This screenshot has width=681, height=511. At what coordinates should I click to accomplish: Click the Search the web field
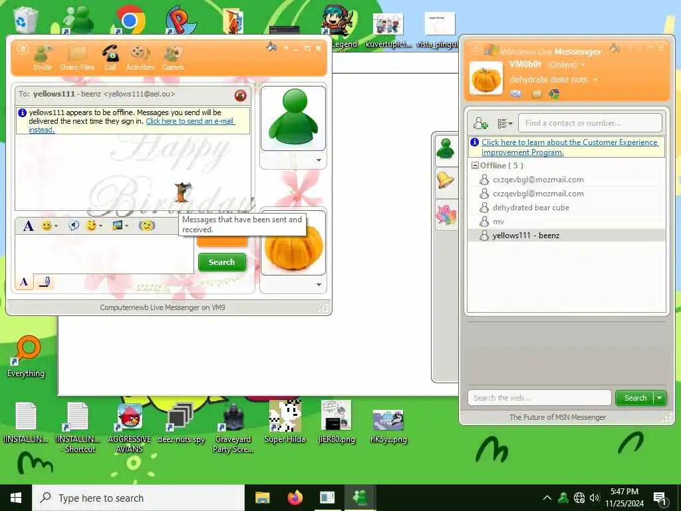click(539, 398)
